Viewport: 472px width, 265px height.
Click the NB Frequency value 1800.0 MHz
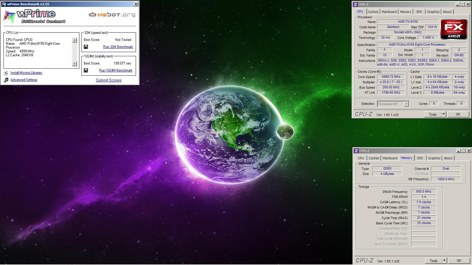pyautogui.click(x=446, y=179)
